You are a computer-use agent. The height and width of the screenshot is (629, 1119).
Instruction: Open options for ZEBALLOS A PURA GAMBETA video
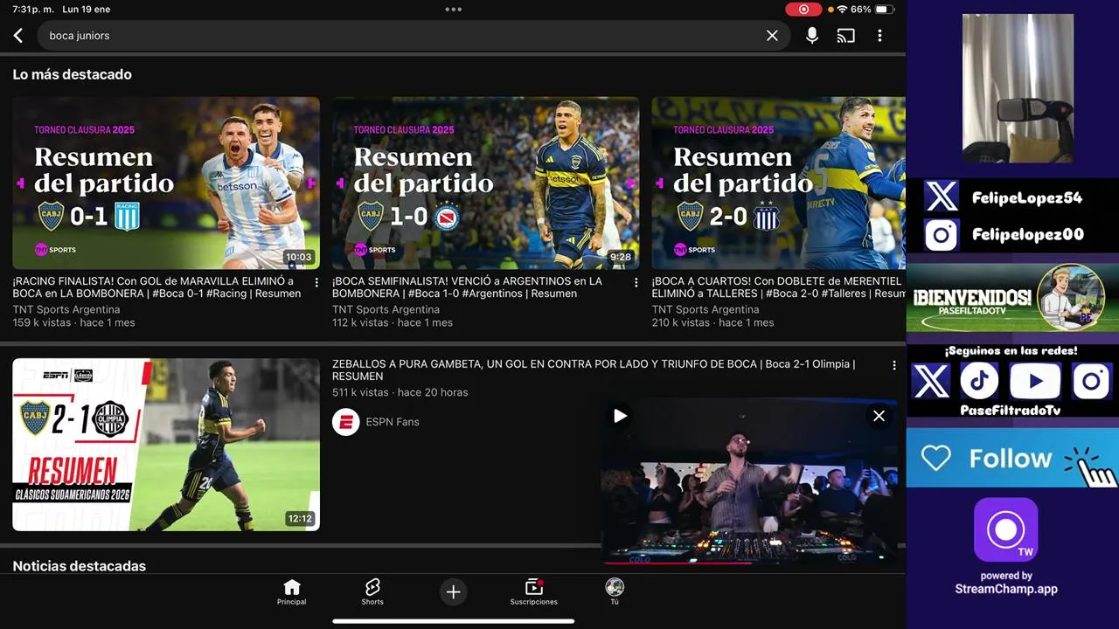tap(893, 365)
